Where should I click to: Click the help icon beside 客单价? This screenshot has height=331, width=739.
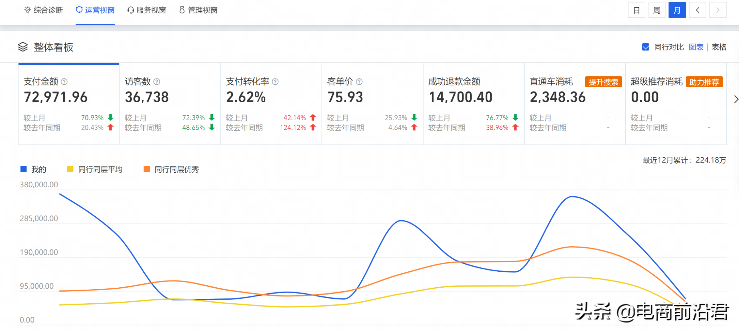pyautogui.click(x=359, y=82)
